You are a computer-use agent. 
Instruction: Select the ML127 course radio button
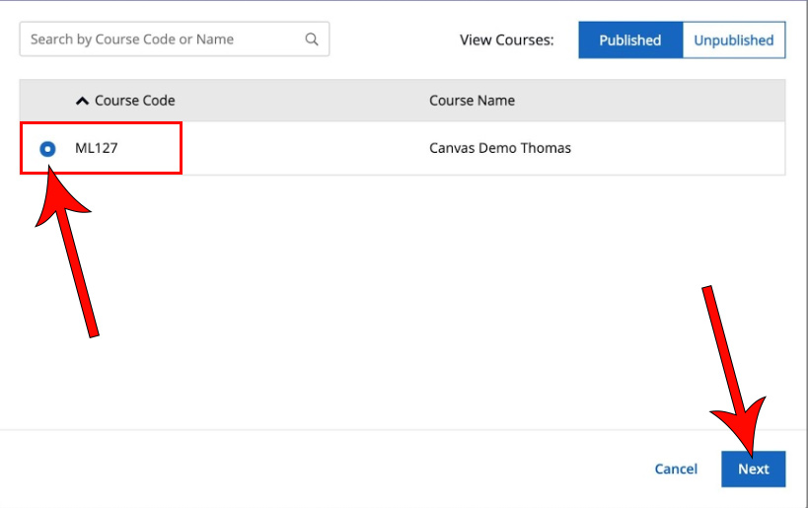tap(47, 149)
